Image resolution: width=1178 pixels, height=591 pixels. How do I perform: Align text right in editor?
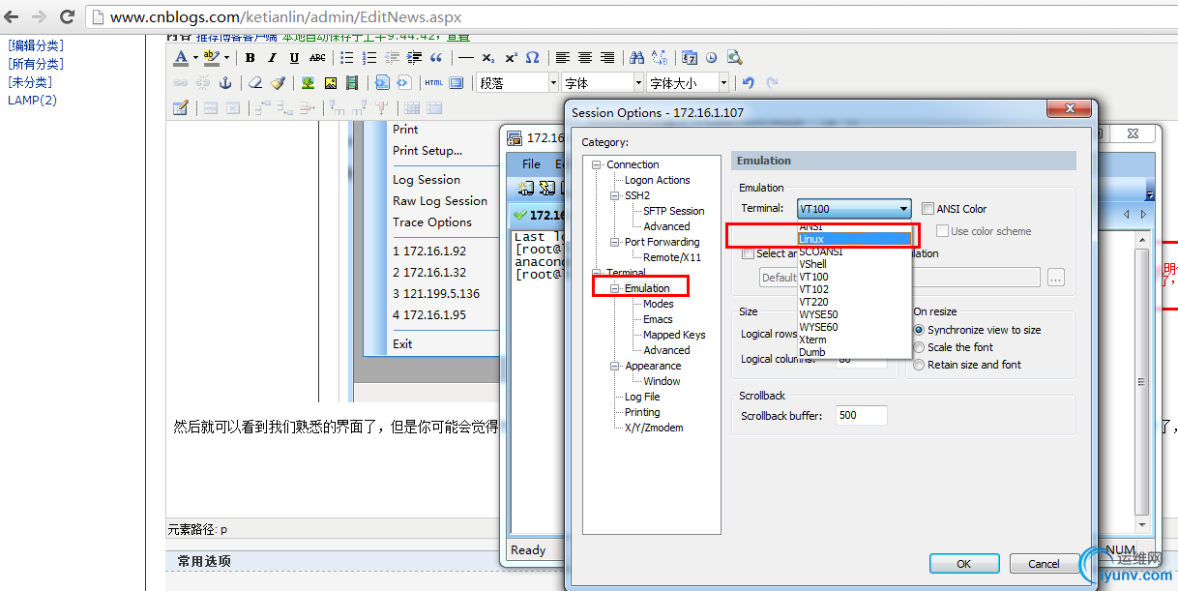point(606,58)
